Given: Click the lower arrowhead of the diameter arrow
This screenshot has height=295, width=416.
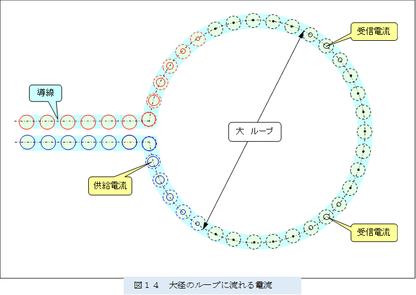Looking at the screenshot, I should [x=204, y=225].
